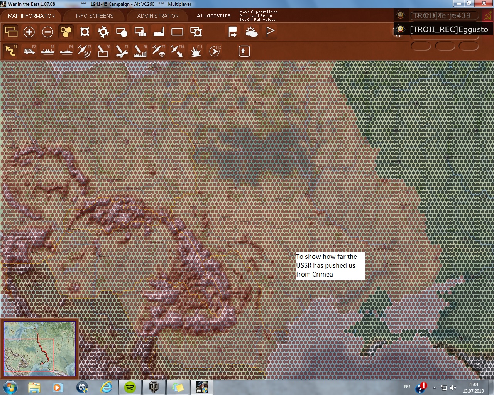The width and height of the screenshot is (494, 395).
Task: Show weather with the sun and cloud icon
Action: point(251,32)
